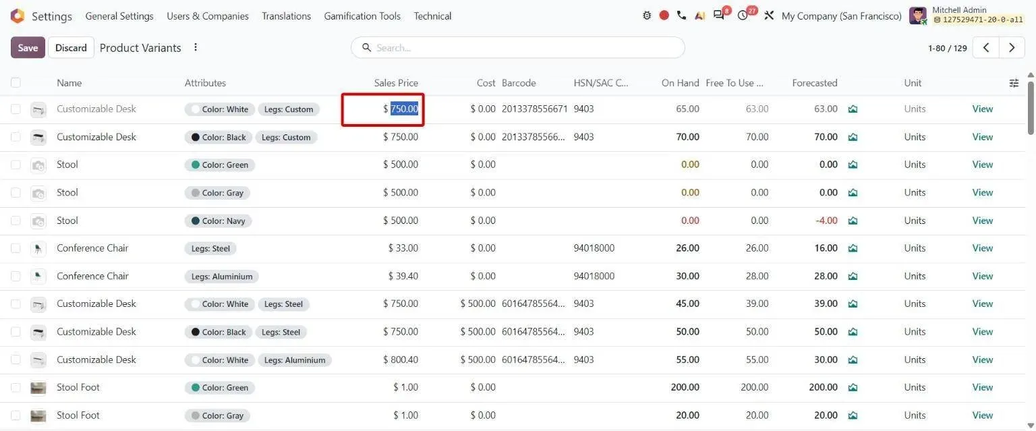This screenshot has height=431, width=1036.
Task: Discard the current changes
Action: click(x=71, y=47)
